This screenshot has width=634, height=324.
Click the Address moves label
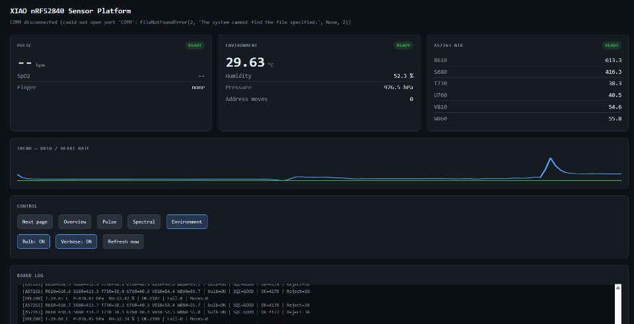[246, 99]
